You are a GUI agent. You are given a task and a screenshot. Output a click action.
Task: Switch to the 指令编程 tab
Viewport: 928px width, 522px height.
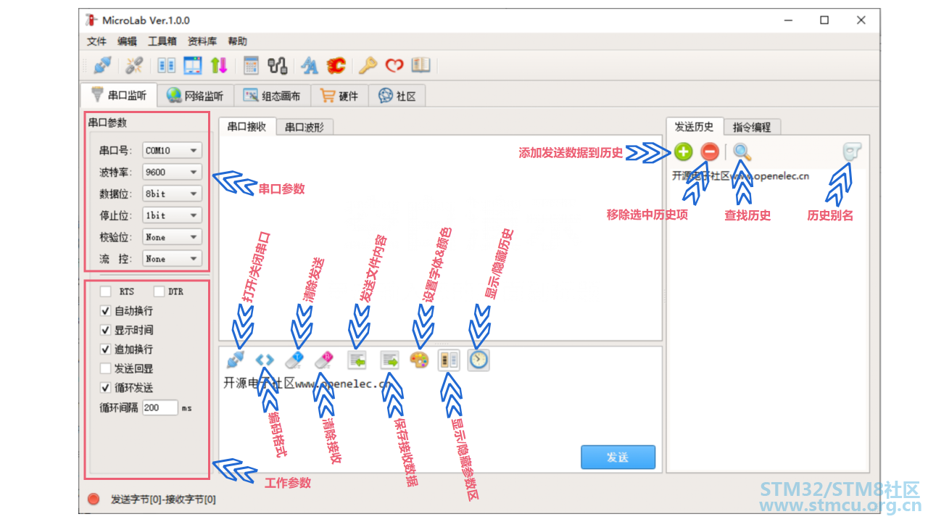pos(752,127)
